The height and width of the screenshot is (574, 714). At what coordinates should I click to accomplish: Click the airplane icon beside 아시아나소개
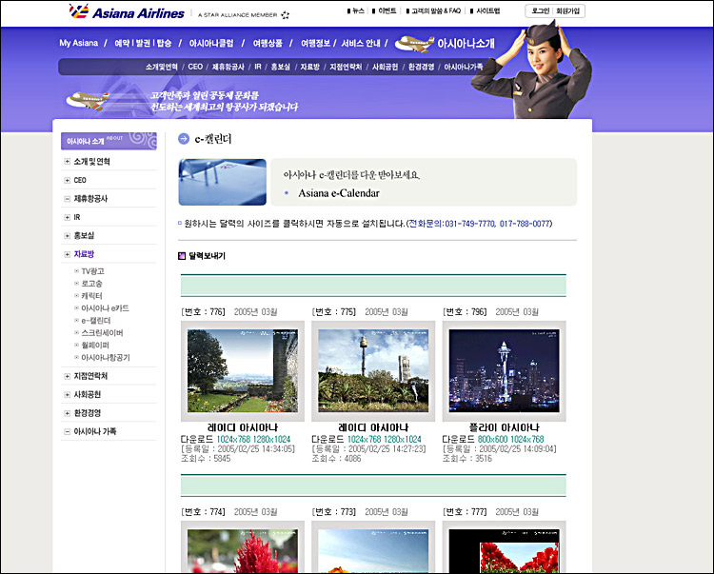coord(414,43)
